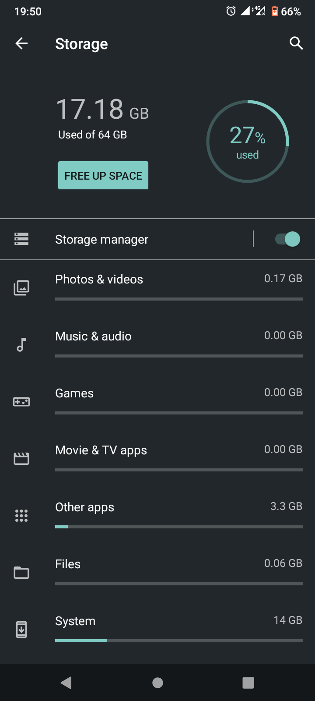This screenshot has width=315, height=701.
Task: Tap the recent apps square button
Action: [248, 683]
